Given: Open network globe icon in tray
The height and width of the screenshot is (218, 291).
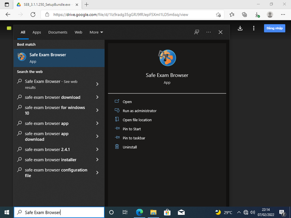Looking at the screenshot, I should click(x=246, y=212).
